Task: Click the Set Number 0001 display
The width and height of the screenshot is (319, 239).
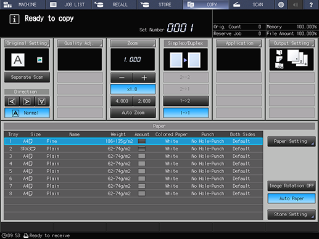Action: click(x=180, y=28)
